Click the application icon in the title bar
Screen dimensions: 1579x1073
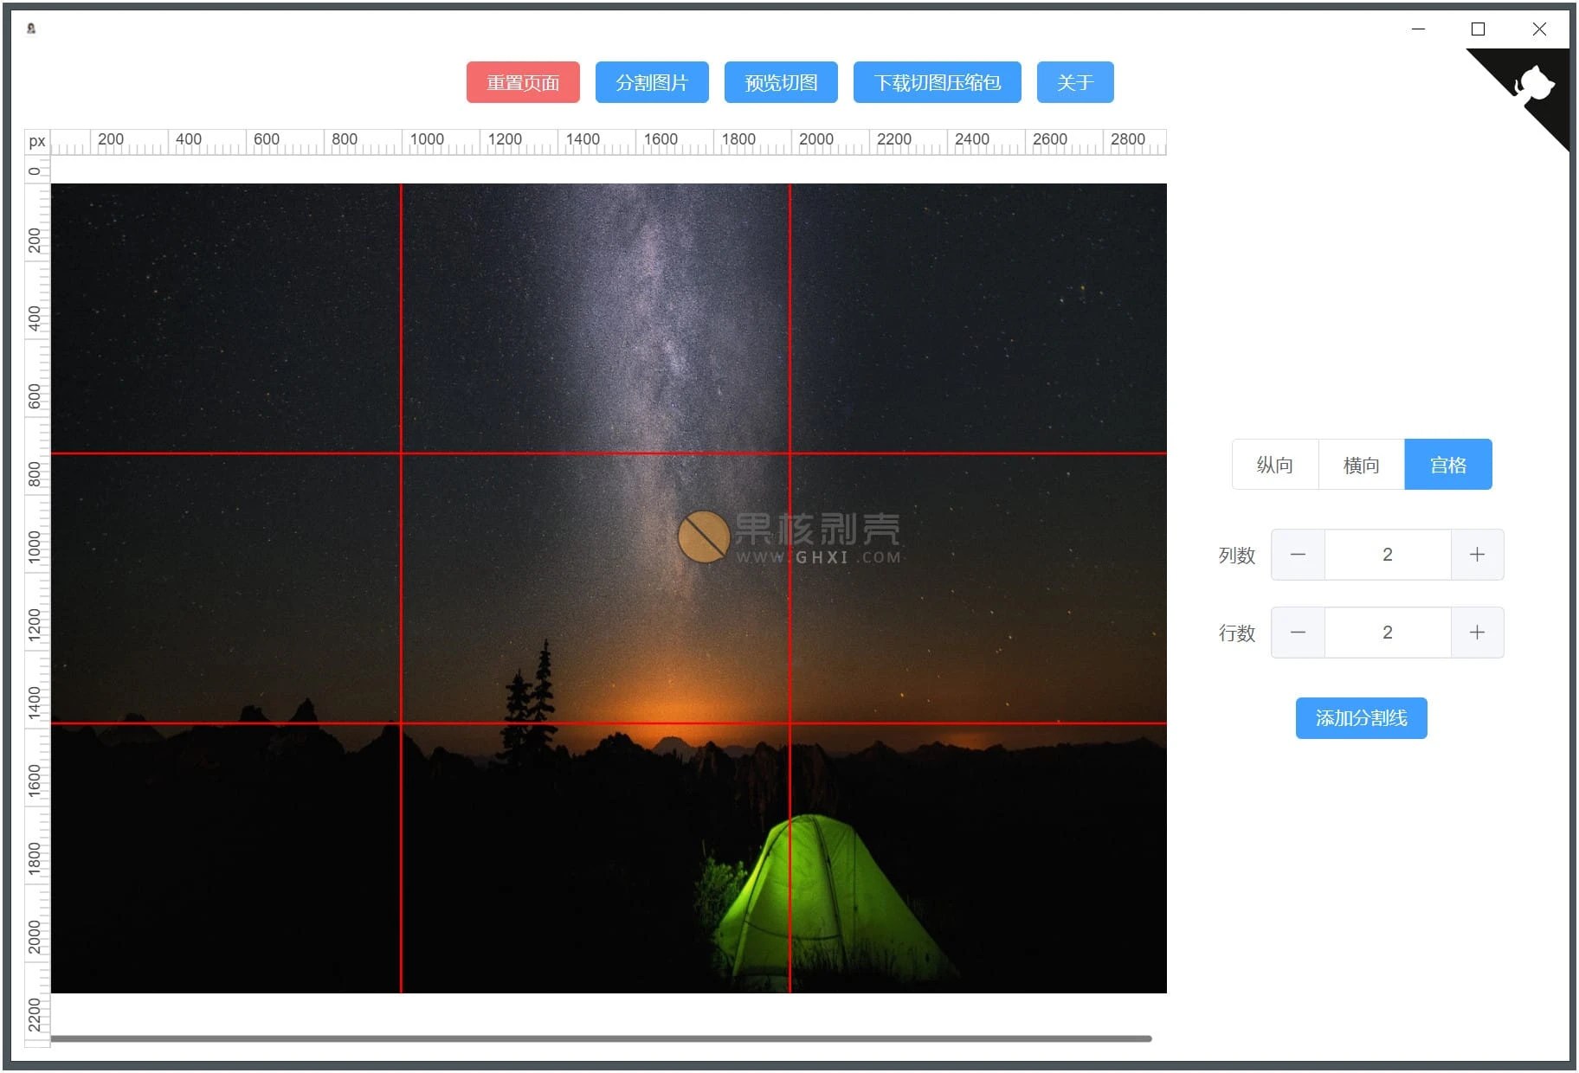tap(32, 29)
